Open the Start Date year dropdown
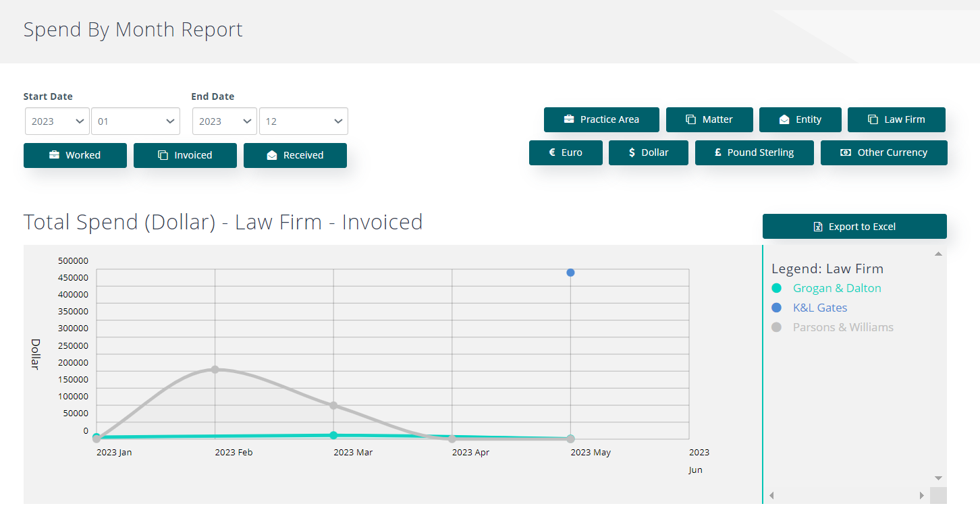Viewport: 980px width, 510px height. 57,121
